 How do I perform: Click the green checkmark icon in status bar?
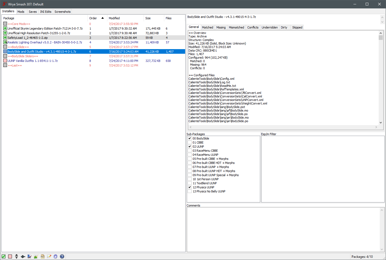point(4,256)
